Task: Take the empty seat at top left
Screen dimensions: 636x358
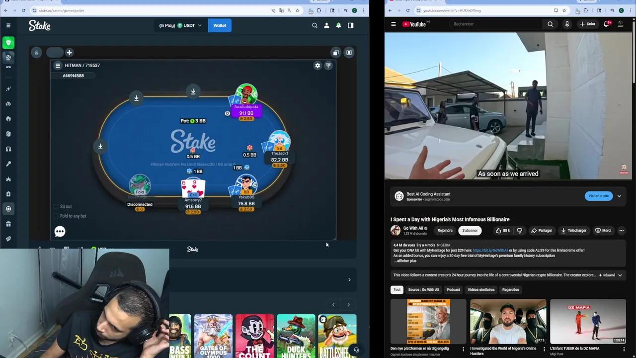Action: coord(136,98)
